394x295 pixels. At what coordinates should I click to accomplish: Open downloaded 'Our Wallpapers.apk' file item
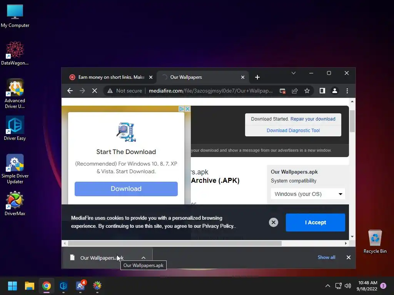pos(102,258)
